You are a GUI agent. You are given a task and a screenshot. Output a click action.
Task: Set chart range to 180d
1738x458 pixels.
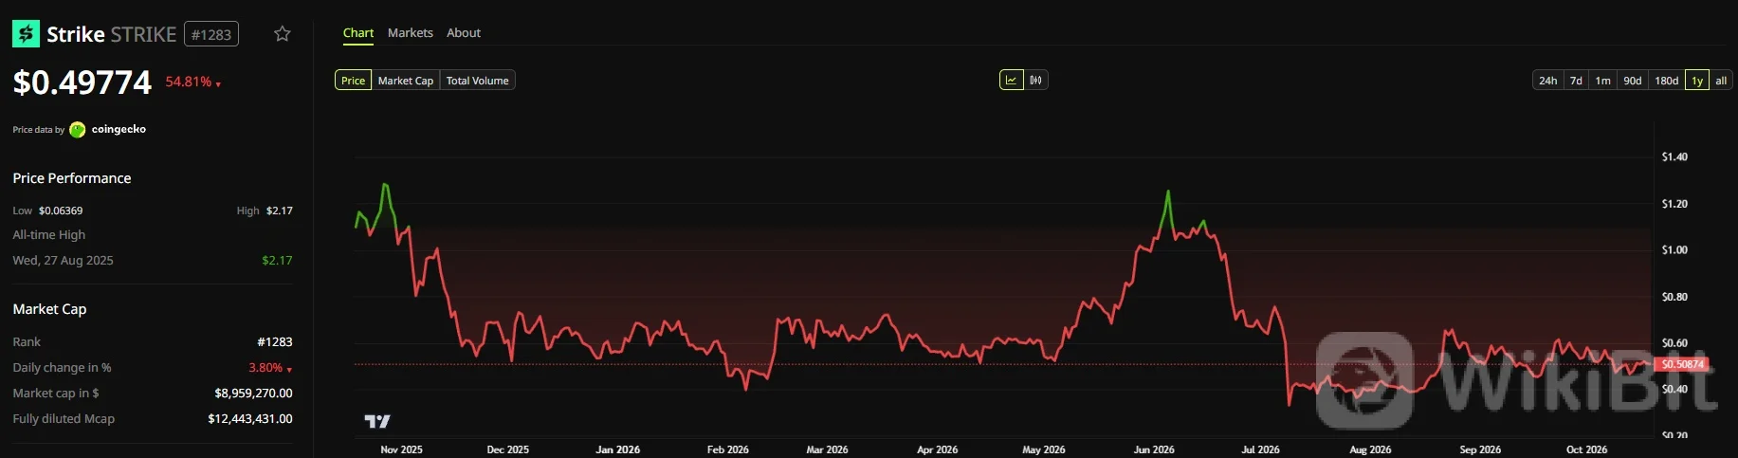[x=1667, y=81]
